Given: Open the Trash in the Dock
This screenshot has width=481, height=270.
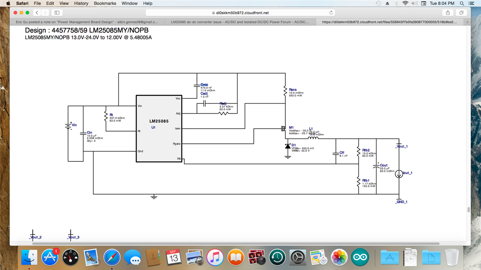Looking at the screenshot, I should pos(452,257).
